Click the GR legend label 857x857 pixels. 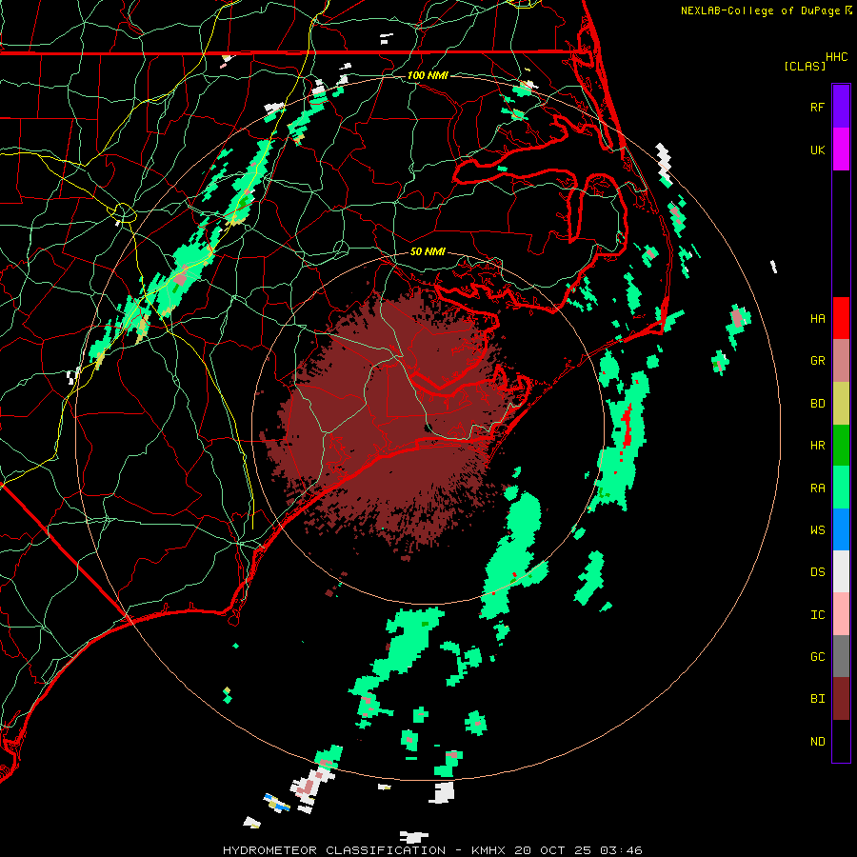click(817, 361)
